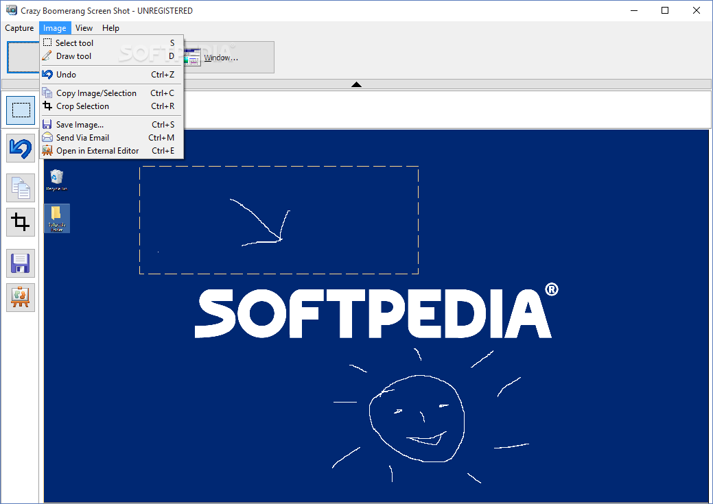Choose Copy Image/Selection menu entry

tap(112, 93)
